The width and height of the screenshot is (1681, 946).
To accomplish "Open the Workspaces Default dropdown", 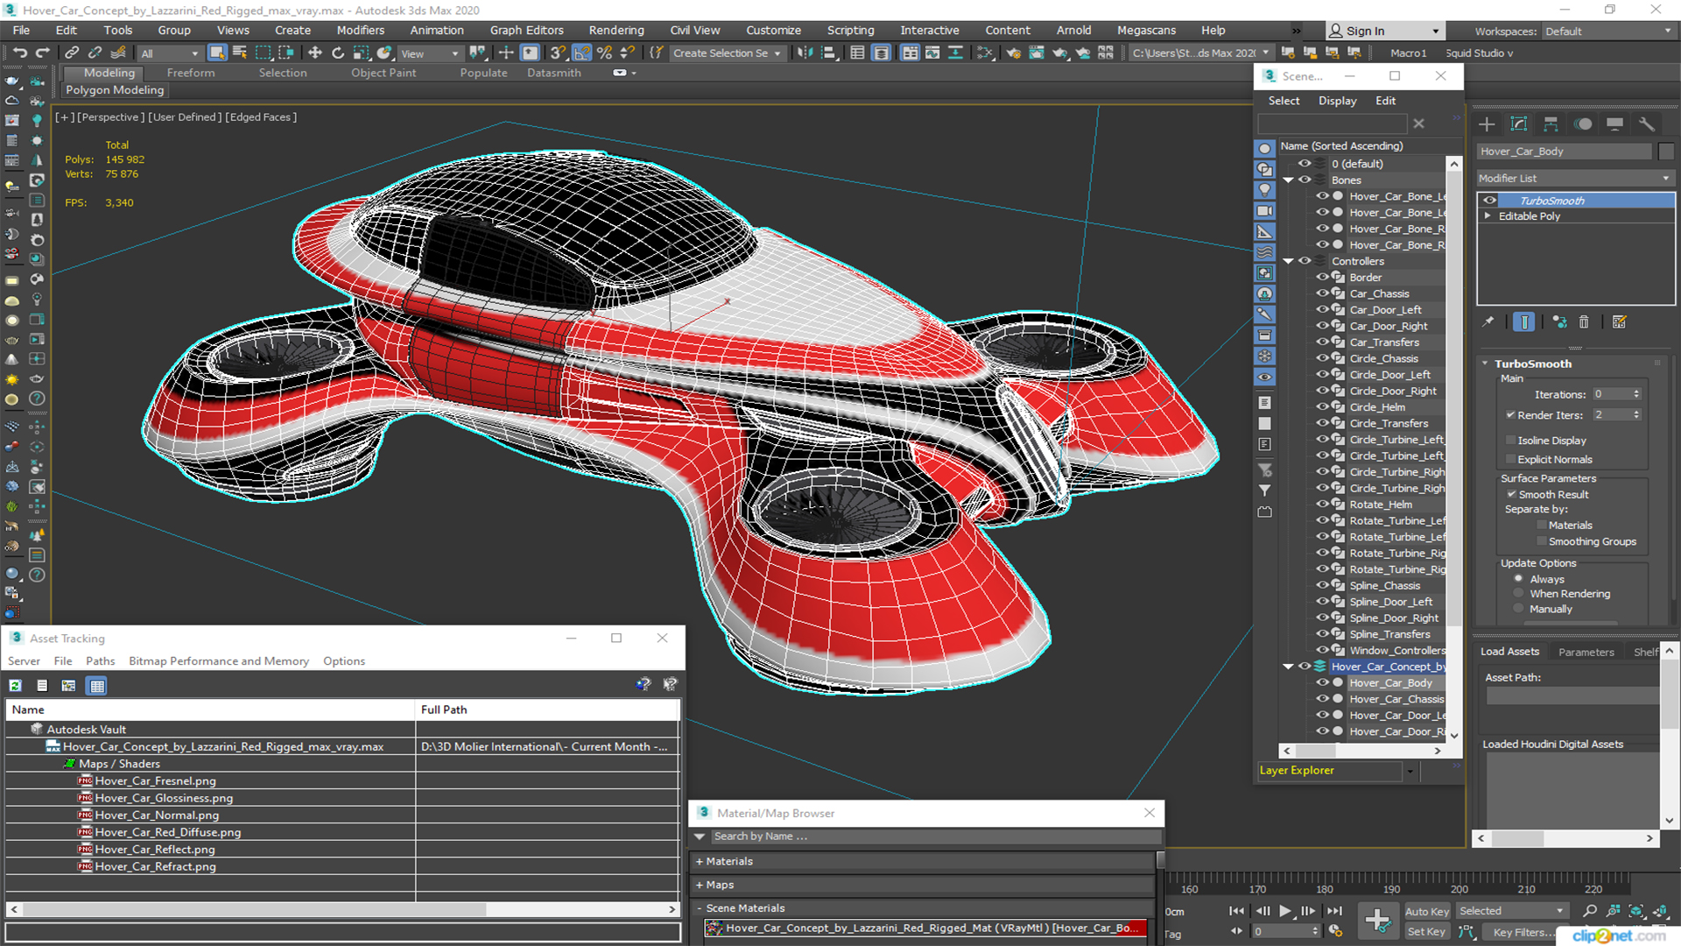I will 1608,32.
